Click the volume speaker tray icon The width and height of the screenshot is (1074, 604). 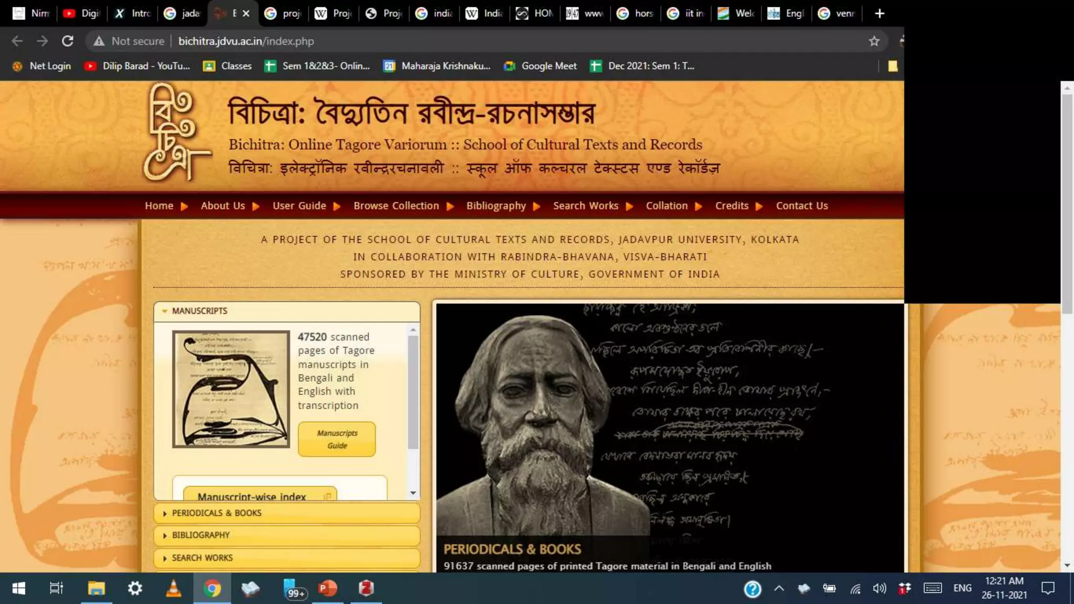(x=879, y=588)
